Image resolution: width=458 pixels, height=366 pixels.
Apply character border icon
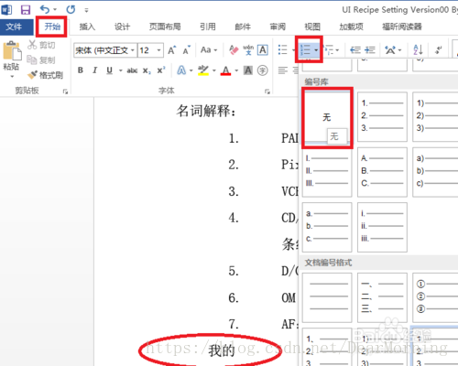click(x=263, y=50)
